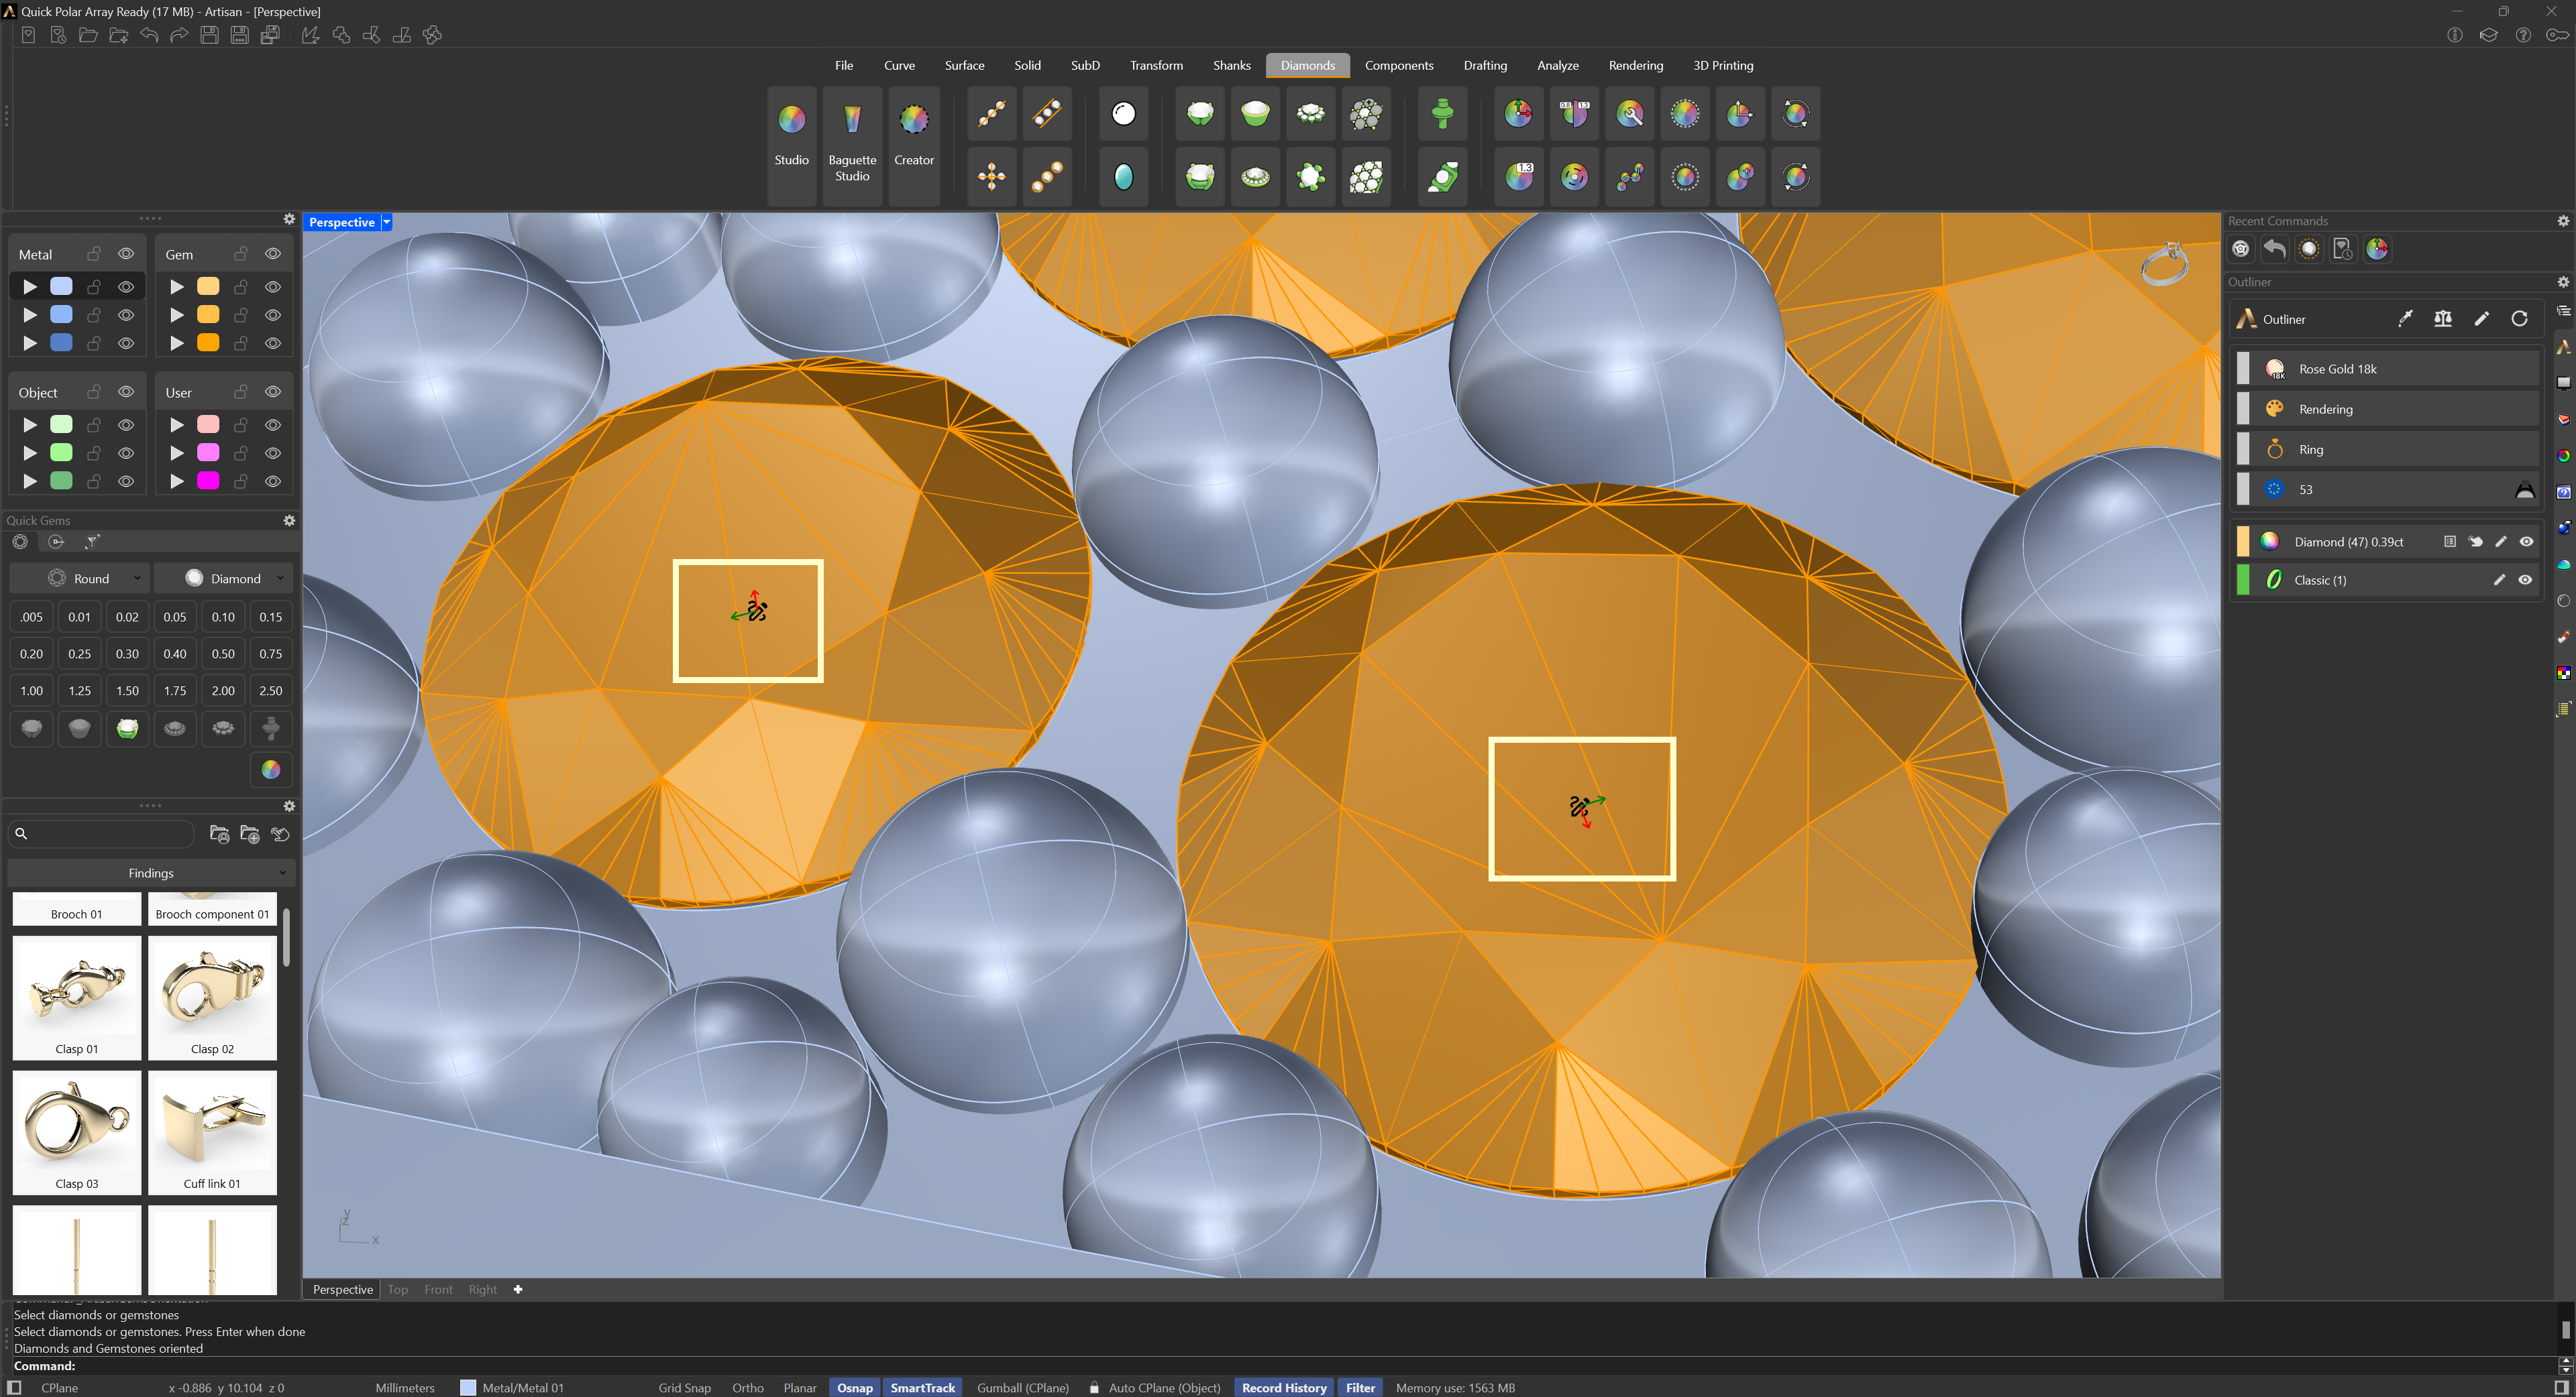2576x1397 pixels.
Task: Click the Outliner settings gear
Action: (2563, 282)
